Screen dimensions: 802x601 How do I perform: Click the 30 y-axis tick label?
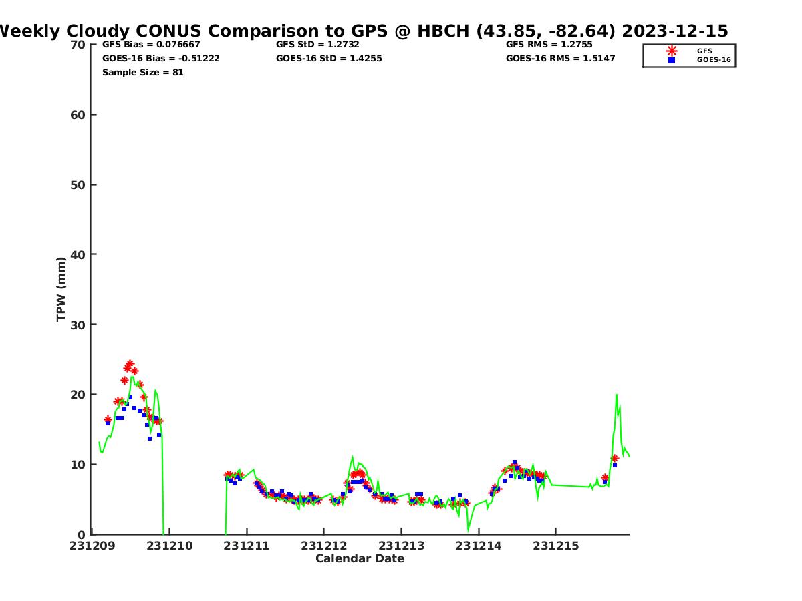pyautogui.click(x=78, y=325)
